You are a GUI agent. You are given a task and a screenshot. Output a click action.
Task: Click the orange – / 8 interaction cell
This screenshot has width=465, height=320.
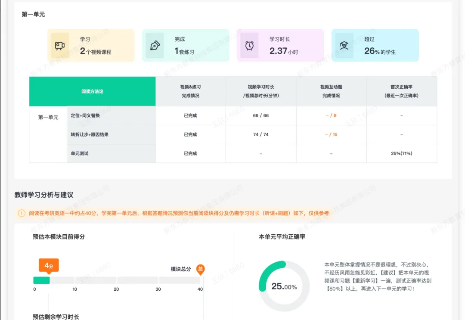331,116
